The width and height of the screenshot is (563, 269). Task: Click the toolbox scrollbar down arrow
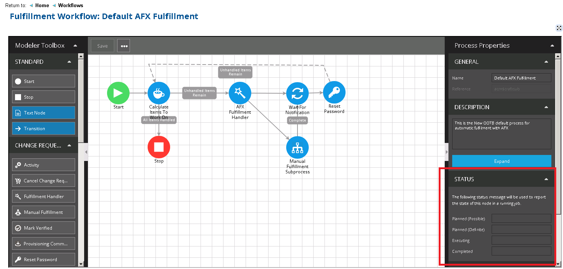(81, 264)
